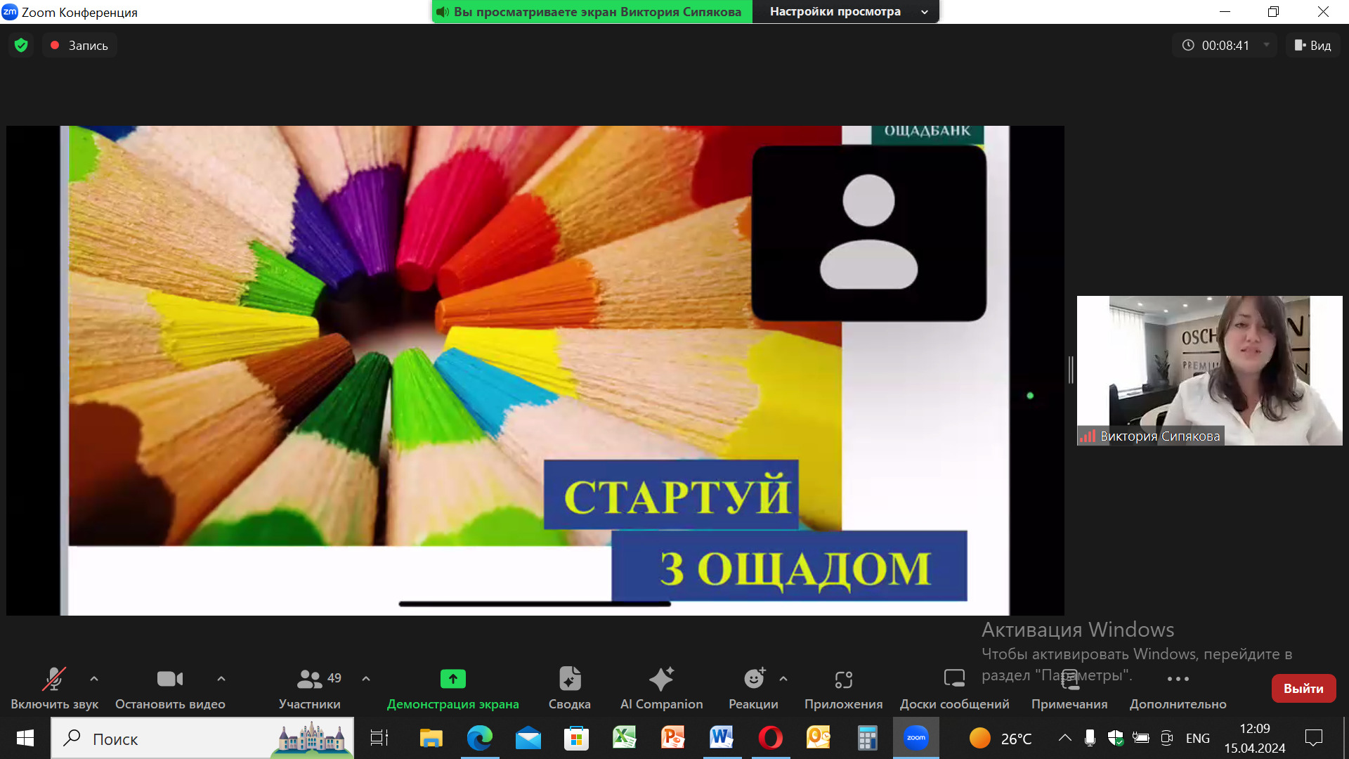The height and width of the screenshot is (759, 1349).
Task: Open the Apps (Приложения) icon
Action: coord(843,679)
